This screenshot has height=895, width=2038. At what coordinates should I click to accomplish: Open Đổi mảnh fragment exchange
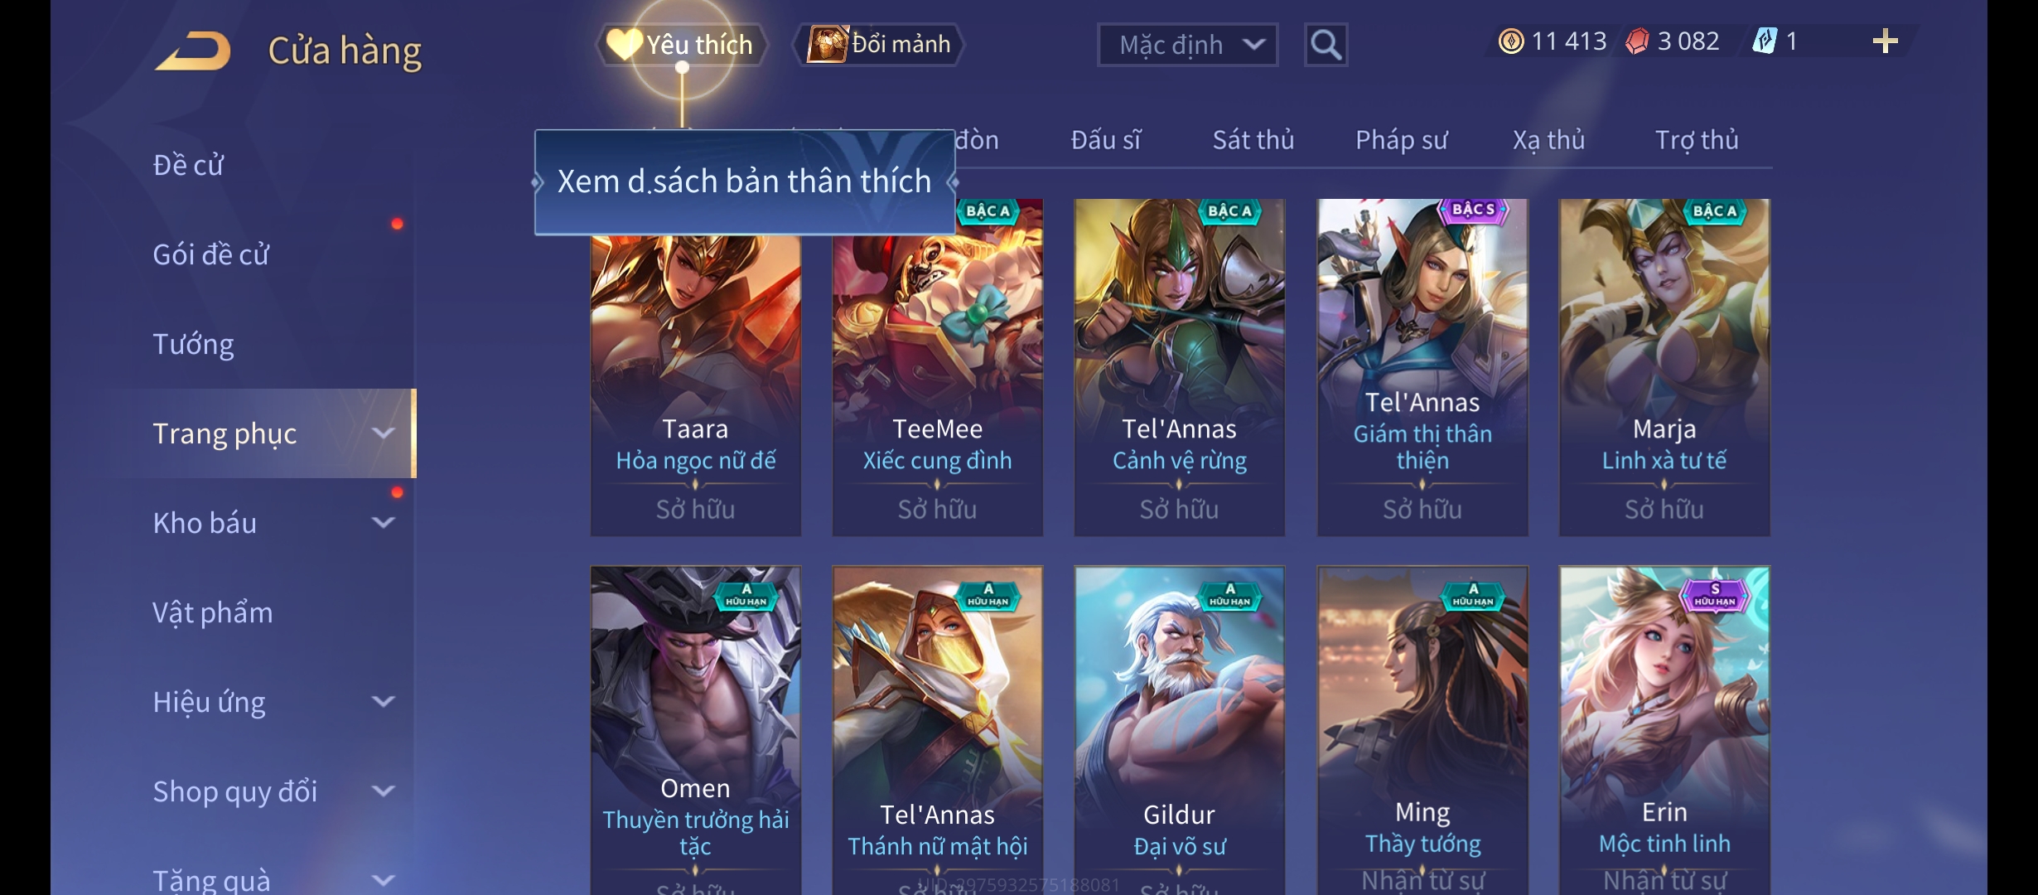879,44
